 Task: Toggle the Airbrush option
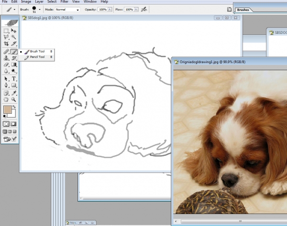pyautogui.click(x=144, y=9)
